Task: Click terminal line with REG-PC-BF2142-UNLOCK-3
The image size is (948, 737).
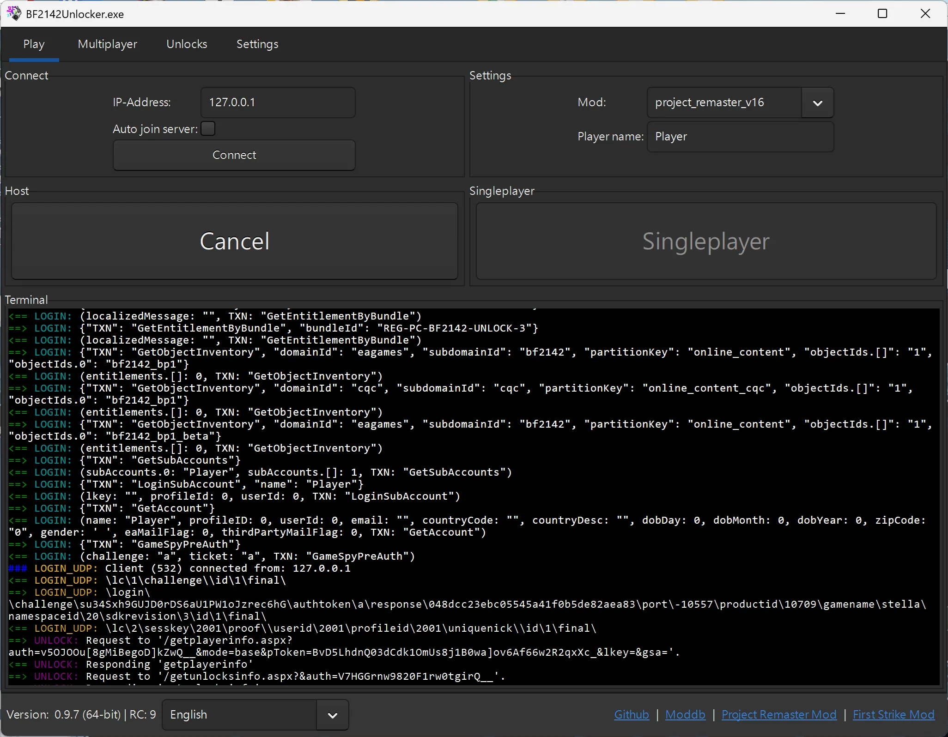Action: coord(273,328)
